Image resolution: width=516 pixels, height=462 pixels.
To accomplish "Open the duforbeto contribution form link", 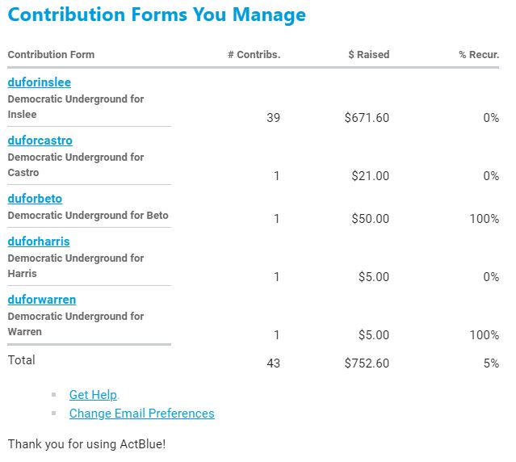I will tap(35, 199).
